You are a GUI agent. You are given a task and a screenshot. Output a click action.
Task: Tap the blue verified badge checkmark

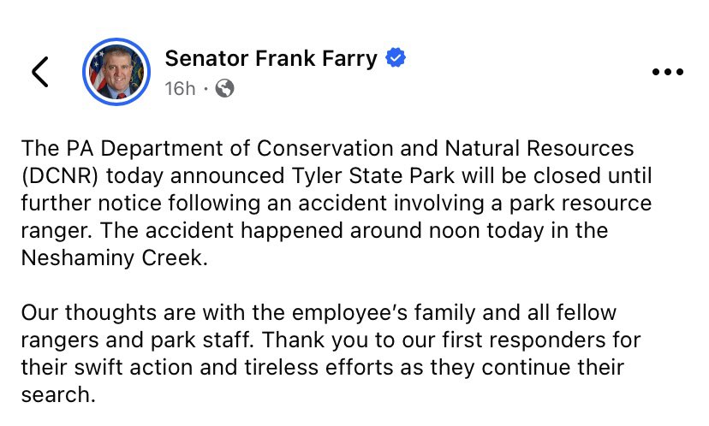point(396,58)
